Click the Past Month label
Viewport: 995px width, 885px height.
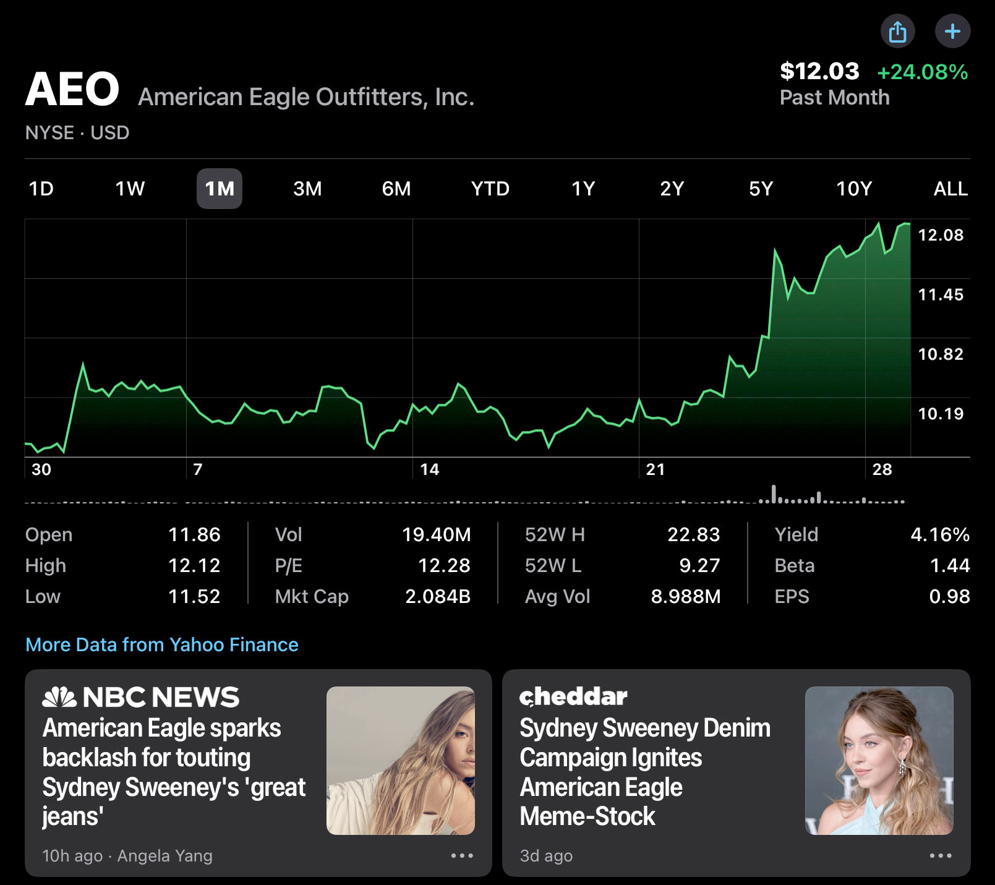click(x=835, y=98)
